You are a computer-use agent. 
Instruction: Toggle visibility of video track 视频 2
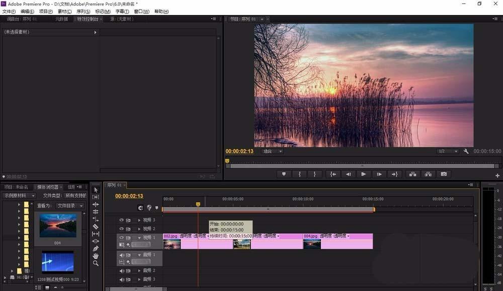tap(121, 229)
